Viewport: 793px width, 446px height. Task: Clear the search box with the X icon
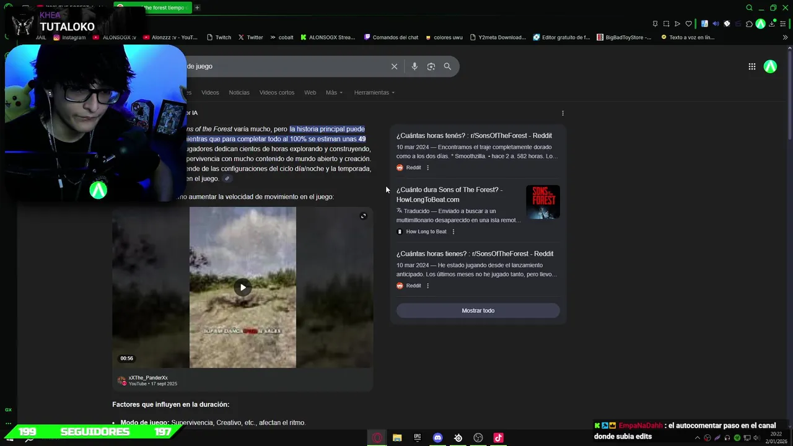click(x=394, y=66)
